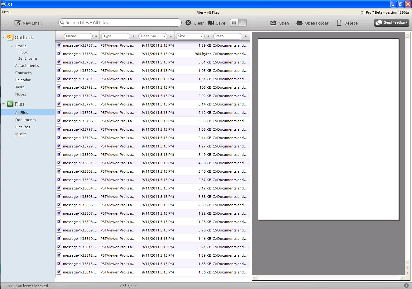The image size is (412, 289).
Task: Clear the search with the X icon
Action: [188, 23]
